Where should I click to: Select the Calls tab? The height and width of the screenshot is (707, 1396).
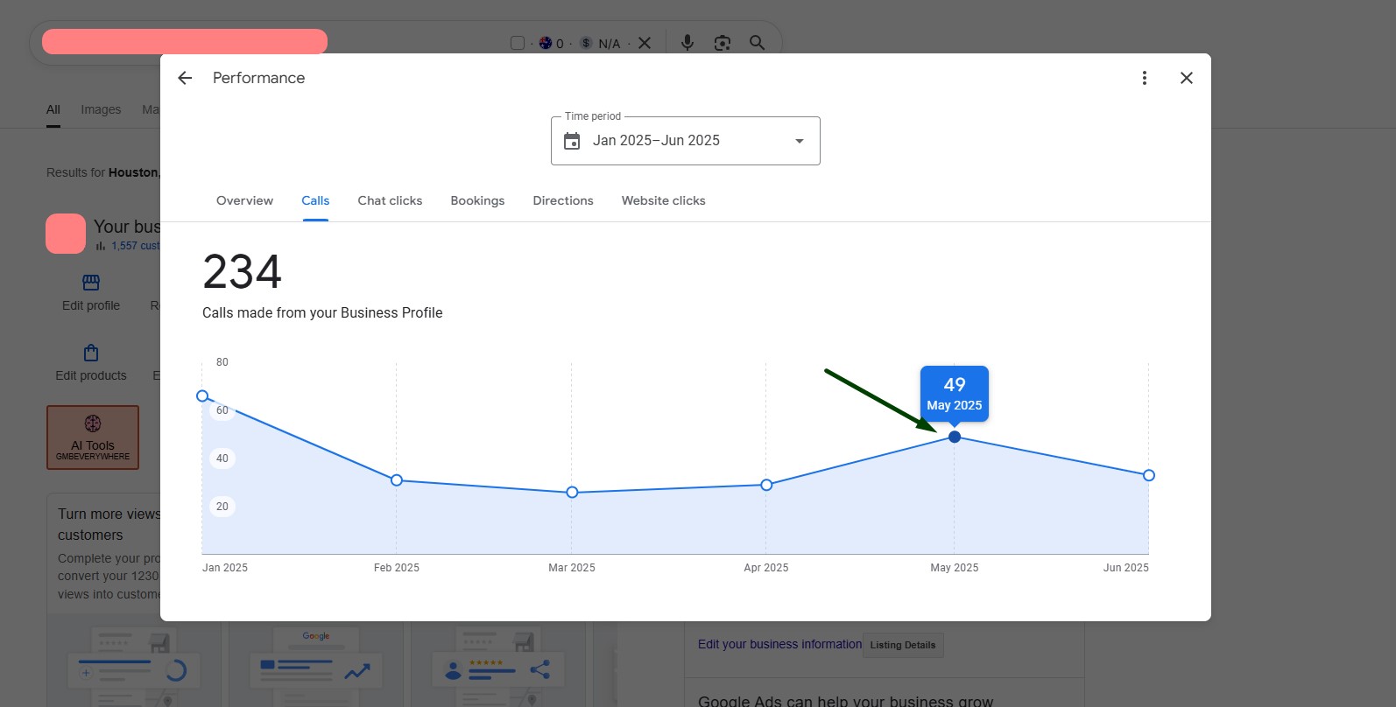pos(315,200)
